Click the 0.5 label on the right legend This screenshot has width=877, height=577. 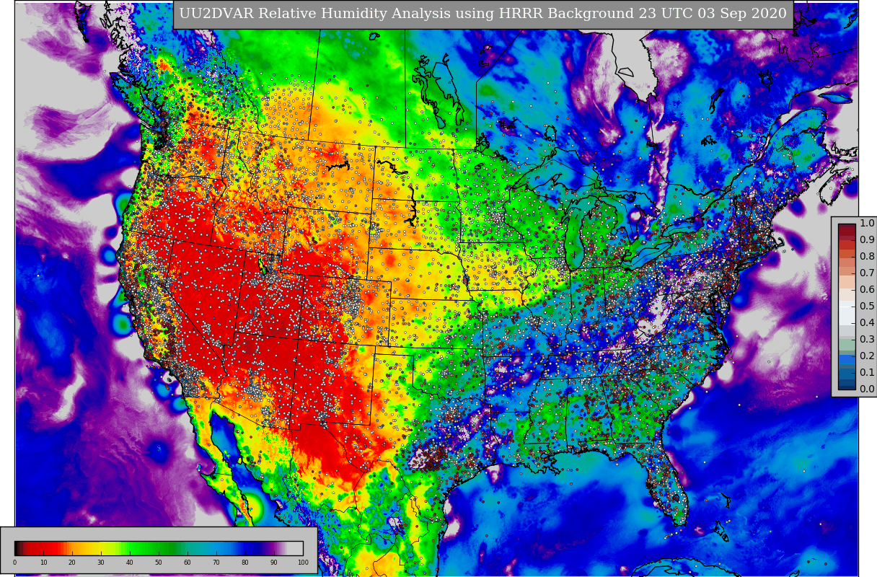[x=867, y=306]
